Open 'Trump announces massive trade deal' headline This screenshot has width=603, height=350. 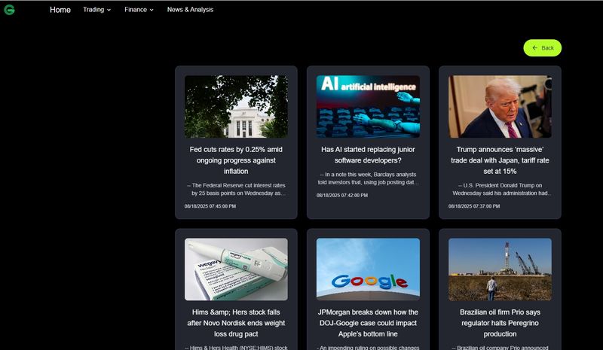coord(500,160)
